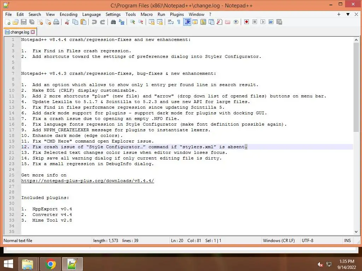362x271 pixels.
Task: Click the Paste clipboard icon
Action: (x=83, y=22)
